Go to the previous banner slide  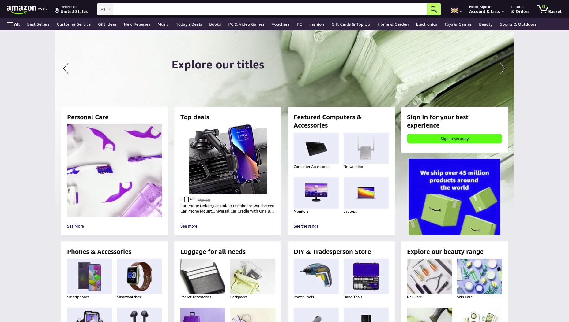coord(66,68)
